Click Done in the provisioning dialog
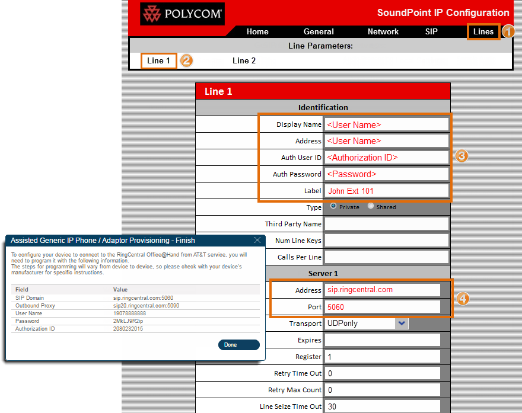The image size is (522, 413). point(238,345)
